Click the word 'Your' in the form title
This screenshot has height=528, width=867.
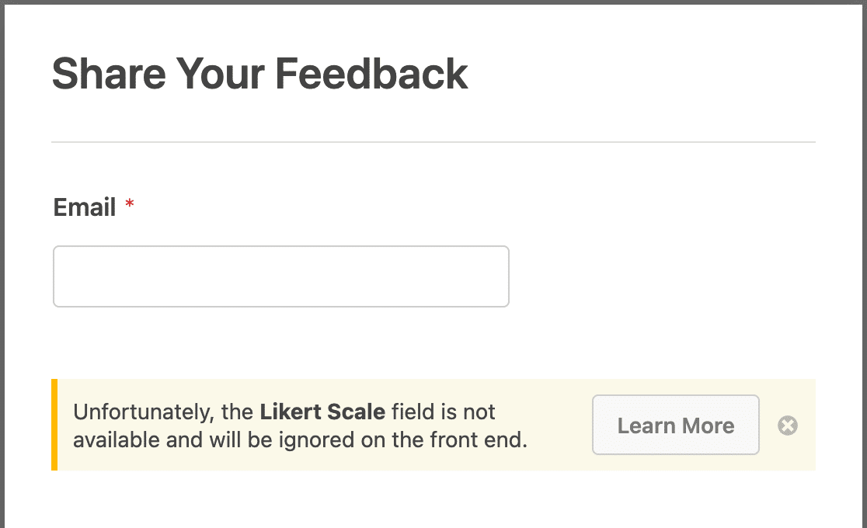point(220,74)
